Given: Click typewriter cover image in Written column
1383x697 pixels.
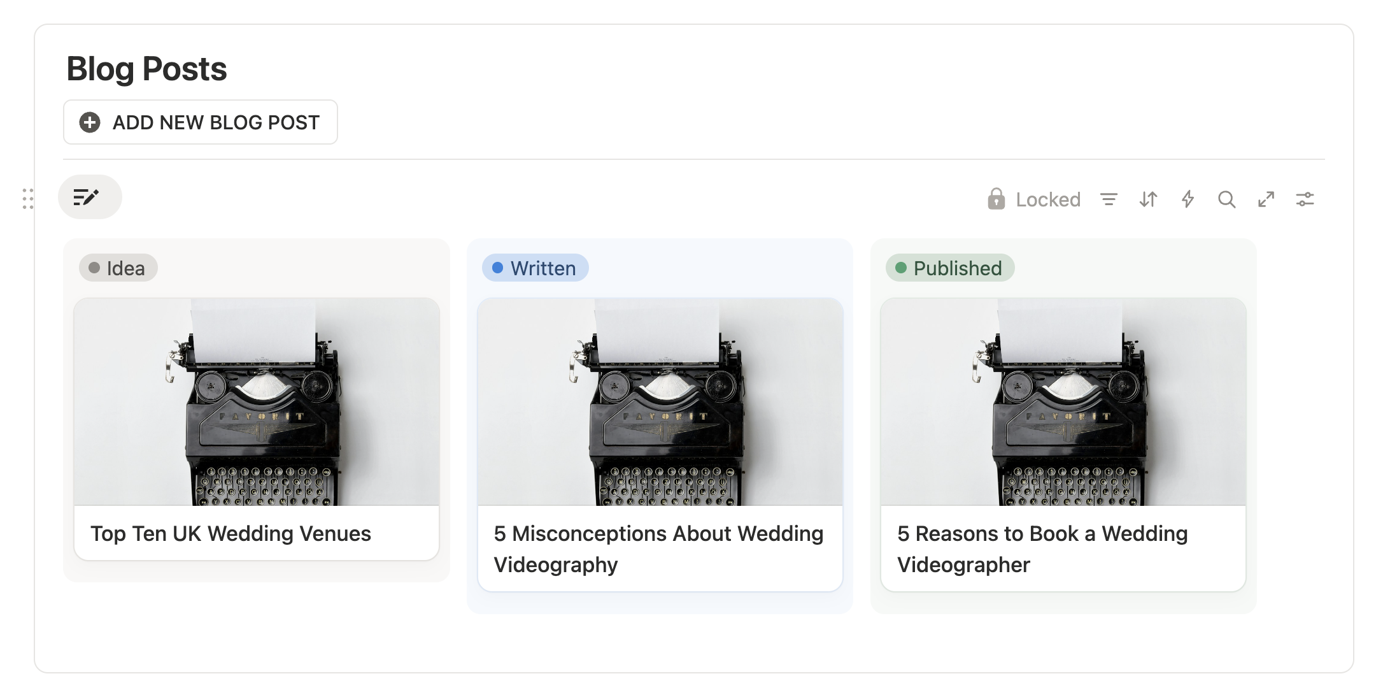Looking at the screenshot, I should coord(660,402).
